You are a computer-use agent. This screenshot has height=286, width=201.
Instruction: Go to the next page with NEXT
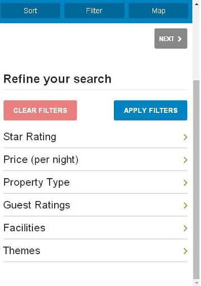point(171,39)
